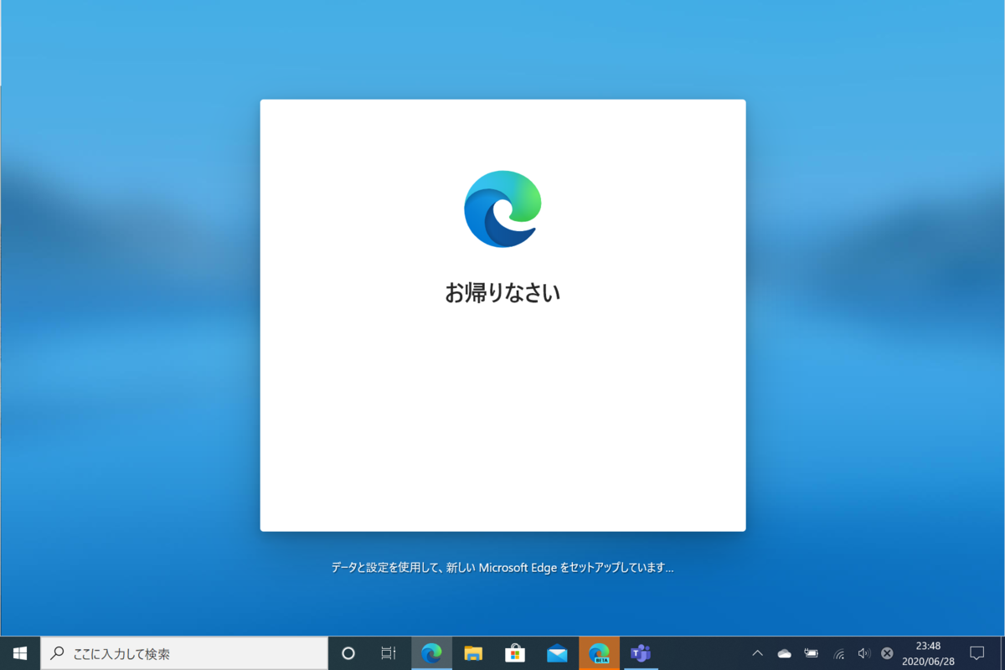Click the Edge logo in the welcome dialog
The image size is (1005, 670).
pos(502,209)
